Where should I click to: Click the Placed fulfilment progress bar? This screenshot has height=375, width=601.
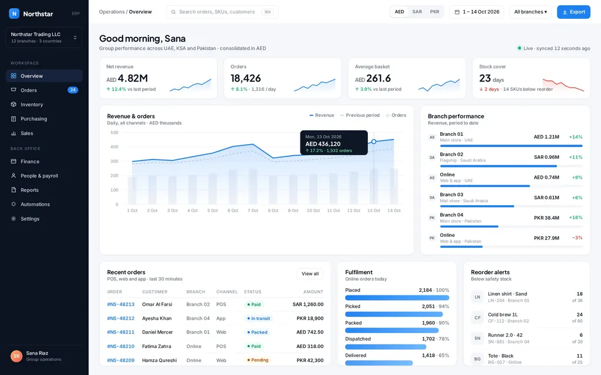point(397,298)
